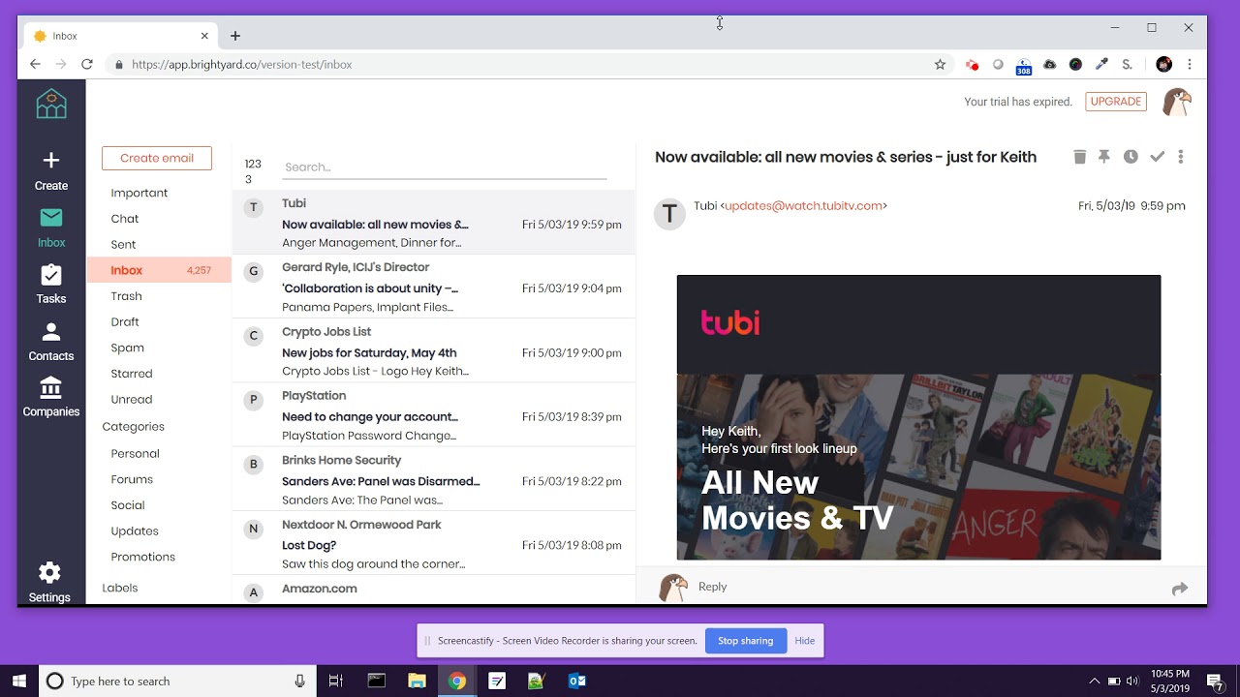Pin the open Tubi email
This screenshot has width=1240, height=697.
(1104, 157)
